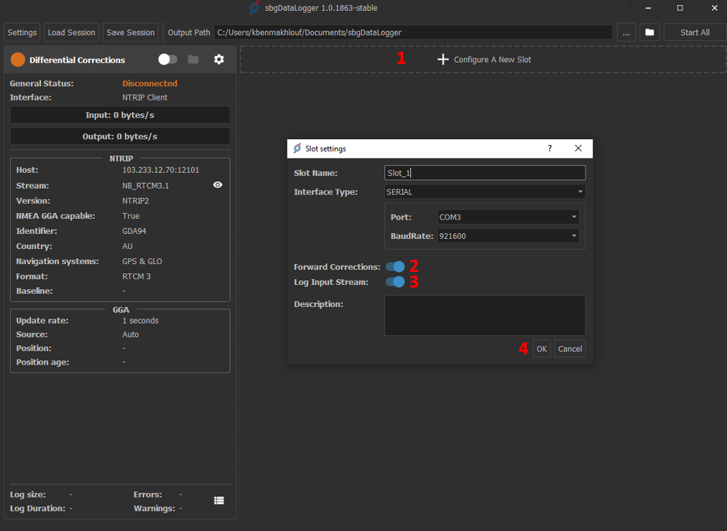Browse output path with ellipsis button
Screen dimensions: 727x531
[626, 32]
